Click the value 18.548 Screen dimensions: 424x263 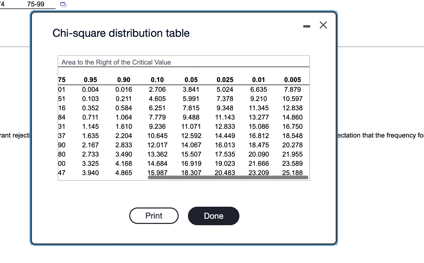(x=292, y=136)
